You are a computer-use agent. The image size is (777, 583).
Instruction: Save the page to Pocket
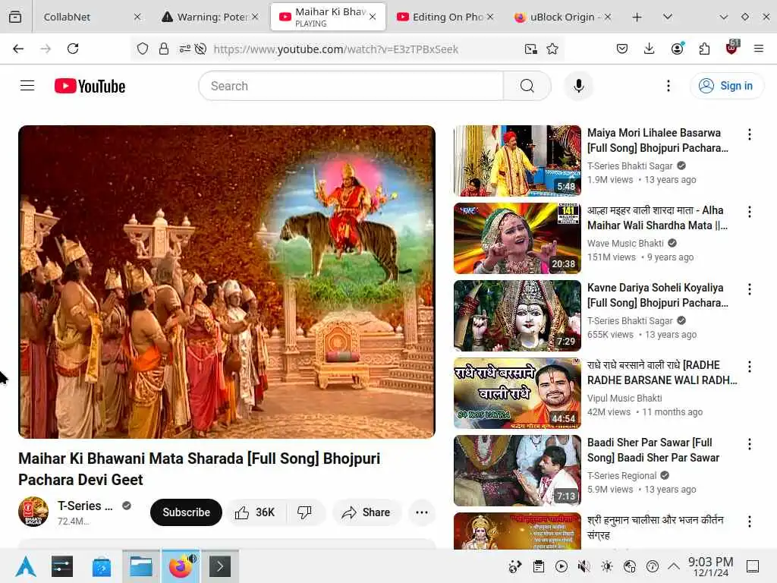tap(622, 49)
